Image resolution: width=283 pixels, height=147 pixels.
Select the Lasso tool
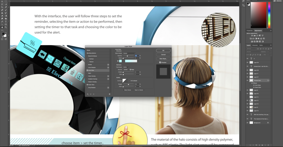click(x=2, y=4)
